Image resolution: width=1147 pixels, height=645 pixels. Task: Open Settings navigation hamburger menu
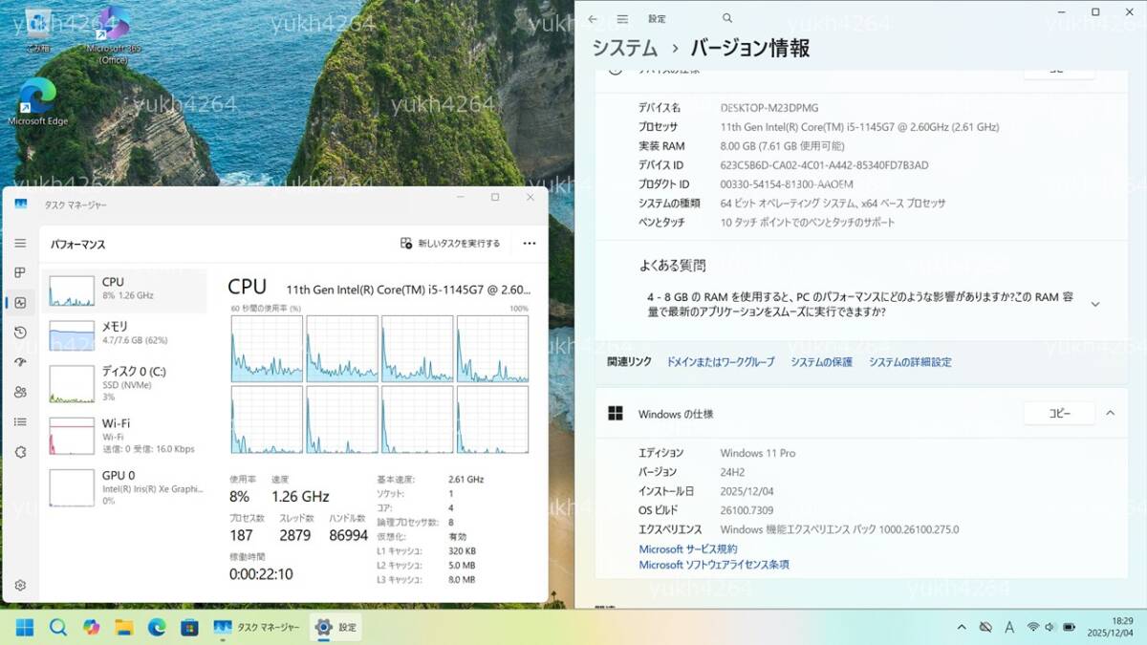[x=622, y=18]
